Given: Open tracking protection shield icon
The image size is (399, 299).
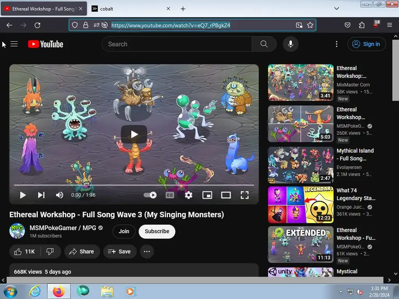Looking at the screenshot, I should [x=74, y=25].
